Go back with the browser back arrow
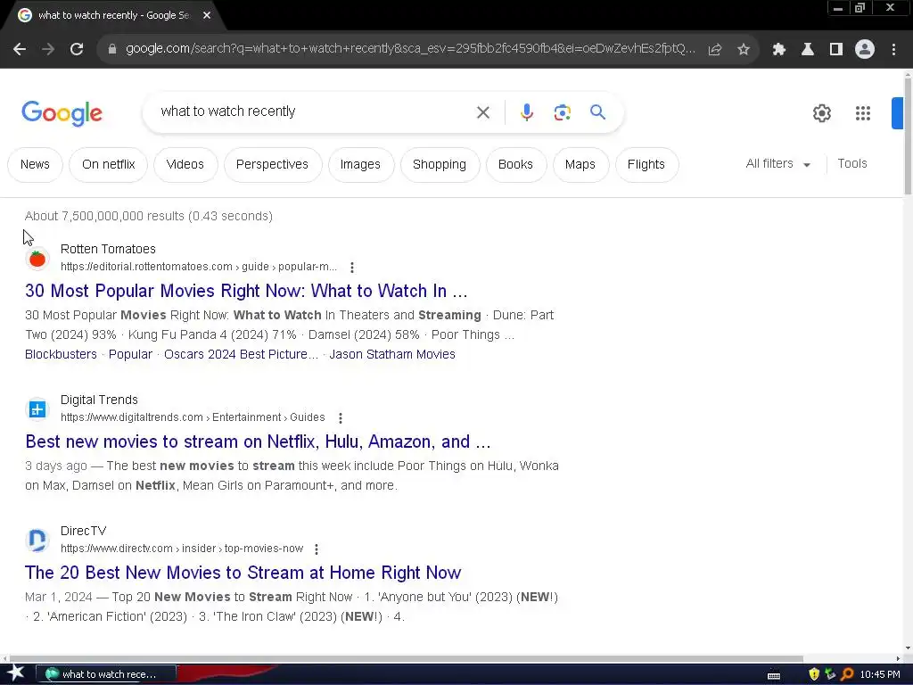Image resolution: width=913 pixels, height=685 pixels. 20,50
